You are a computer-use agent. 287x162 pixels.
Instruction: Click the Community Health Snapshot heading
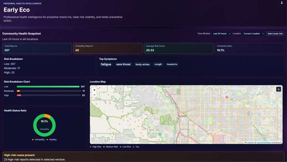22,34
